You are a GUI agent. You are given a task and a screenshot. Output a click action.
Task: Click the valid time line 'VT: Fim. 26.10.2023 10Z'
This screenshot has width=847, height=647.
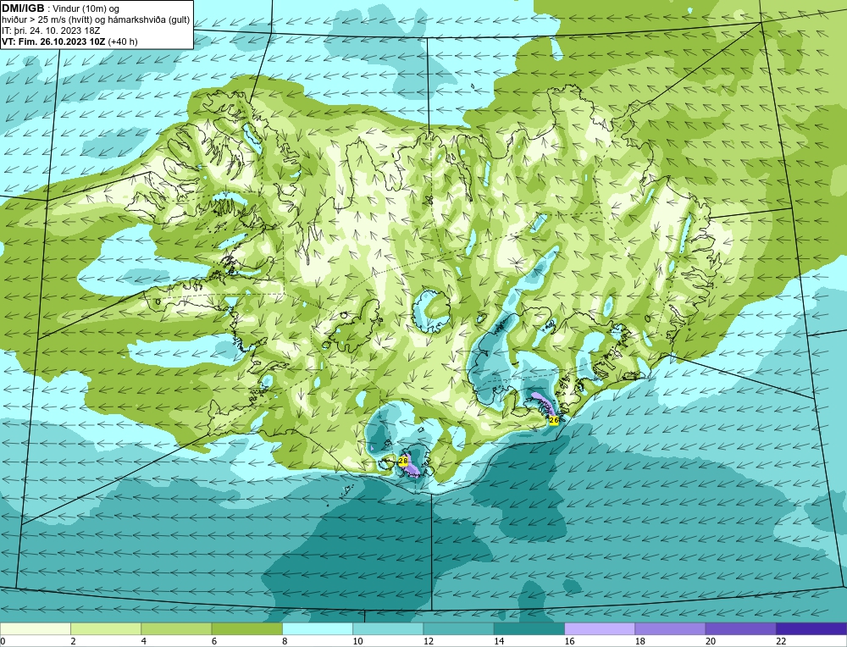tap(54, 41)
